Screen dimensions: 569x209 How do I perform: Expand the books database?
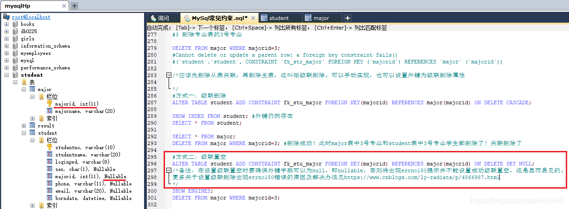[x=6, y=24]
